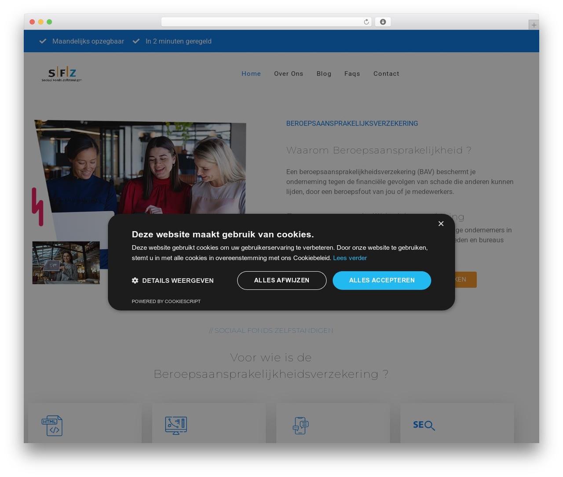This screenshot has width=563, height=477.
Task: Click the yellow minimize window dot
Action: pos(40,22)
